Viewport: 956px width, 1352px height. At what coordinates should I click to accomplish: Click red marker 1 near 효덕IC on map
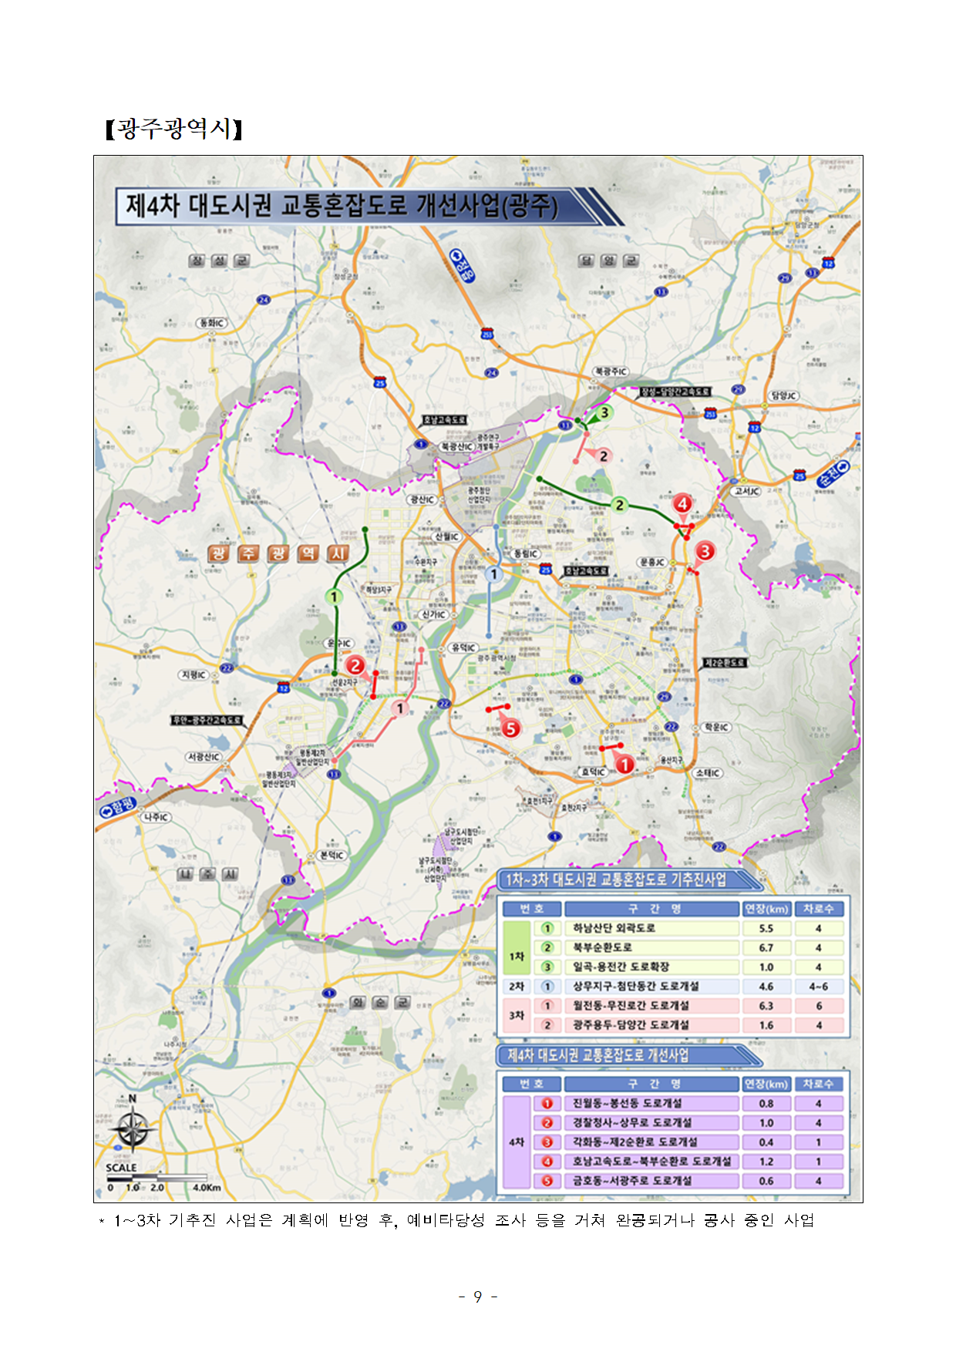(x=624, y=764)
